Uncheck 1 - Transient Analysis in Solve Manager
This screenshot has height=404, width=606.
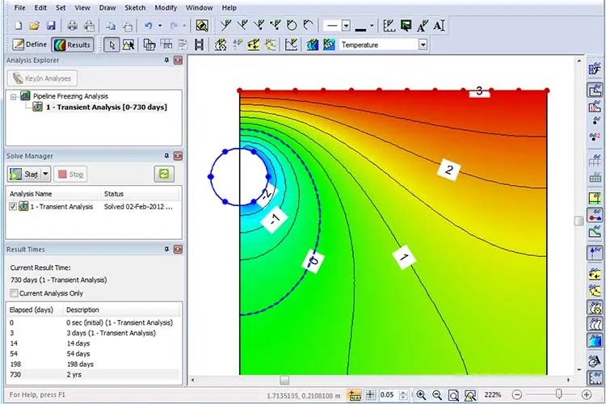[13, 207]
